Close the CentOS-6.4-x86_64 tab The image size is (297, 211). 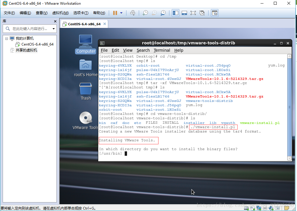click(105, 24)
